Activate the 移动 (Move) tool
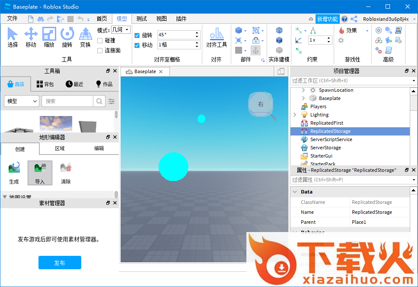This screenshot has width=418, height=287. click(31, 37)
